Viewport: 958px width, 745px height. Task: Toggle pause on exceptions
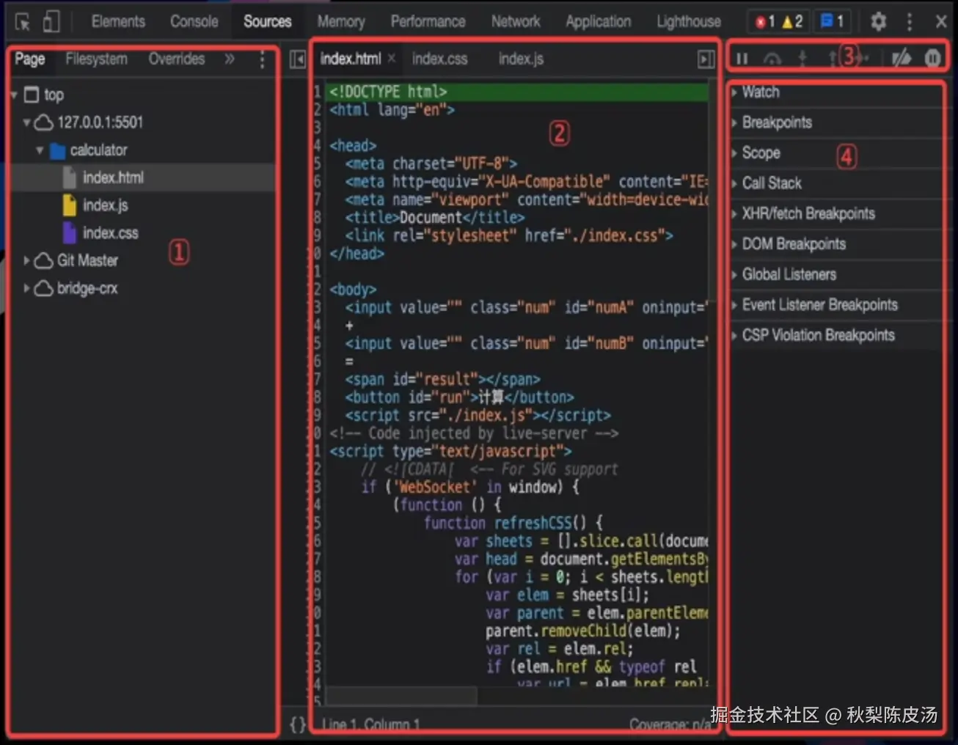tap(932, 58)
